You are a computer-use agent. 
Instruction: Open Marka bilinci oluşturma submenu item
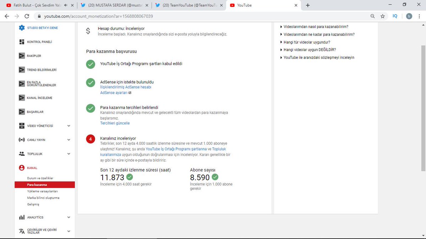click(43, 198)
